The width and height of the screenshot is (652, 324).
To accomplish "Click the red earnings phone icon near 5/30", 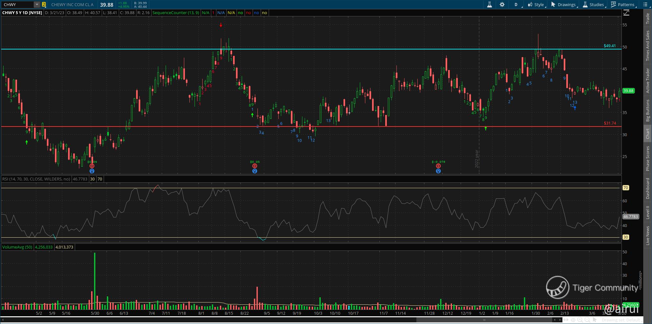I will 92,166.
